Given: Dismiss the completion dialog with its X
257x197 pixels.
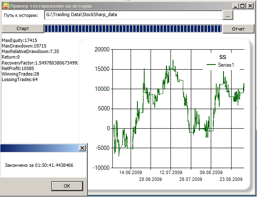Looking at the screenshot, I should [x=82, y=148].
